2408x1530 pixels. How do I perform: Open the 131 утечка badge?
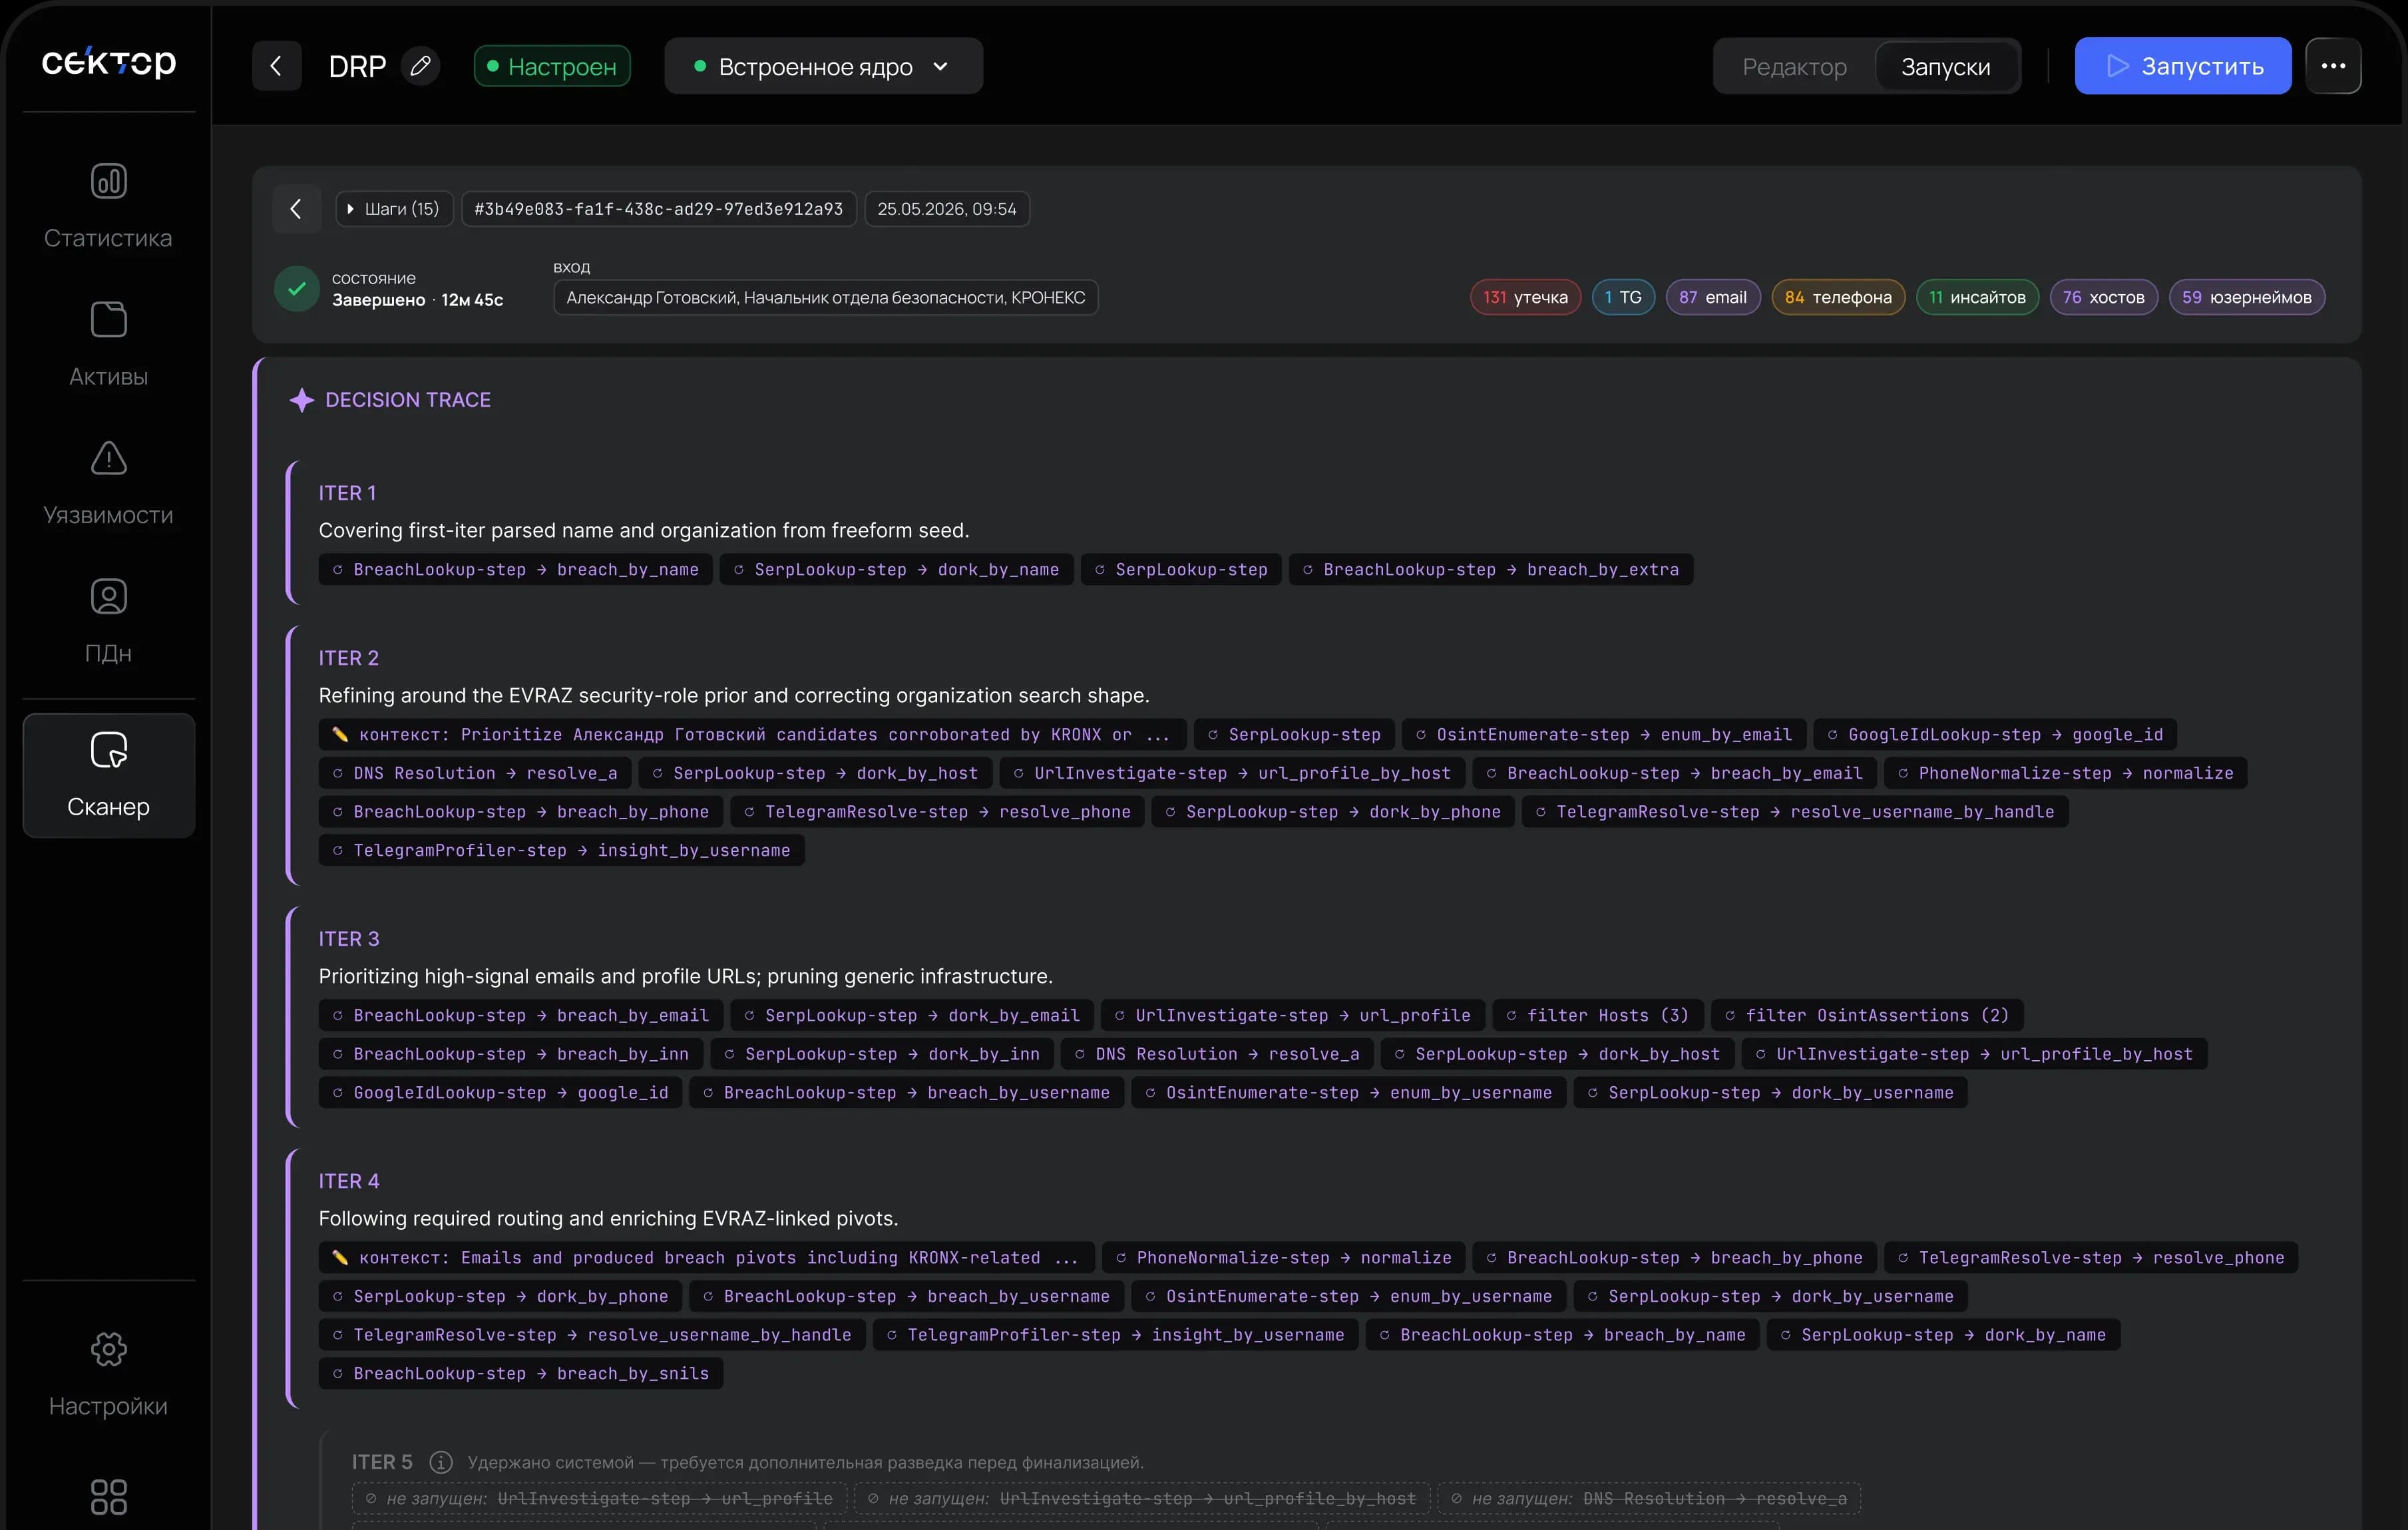pyautogui.click(x=1525, y=297)
